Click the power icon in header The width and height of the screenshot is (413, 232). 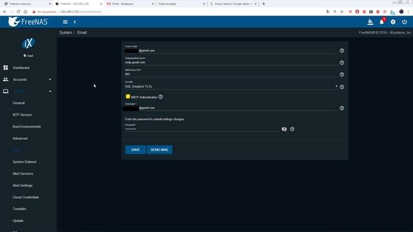click(405, 22)
